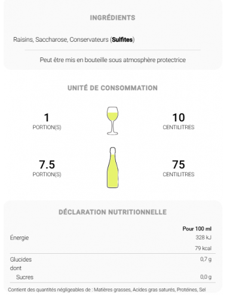Click the 0,0 g sucres value
This screenshot has width=227, height=295.
[x=206, y=277]
